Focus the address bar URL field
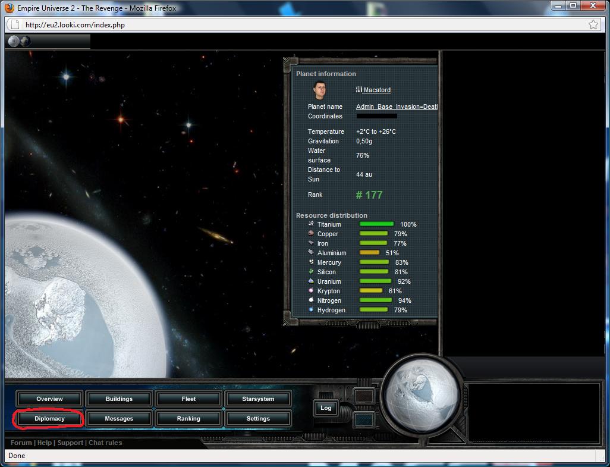Image resolution: width=610 pixels, height=467 pixels. [x=303, y=25]
